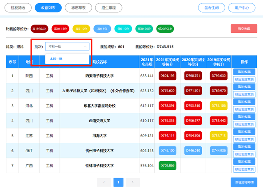Open the 批次 dropdown field

click(x=67, y=46)
